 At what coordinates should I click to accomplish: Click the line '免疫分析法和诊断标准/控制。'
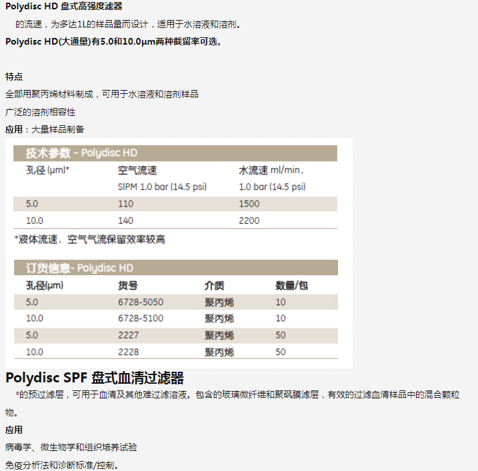tap(62, 465)
